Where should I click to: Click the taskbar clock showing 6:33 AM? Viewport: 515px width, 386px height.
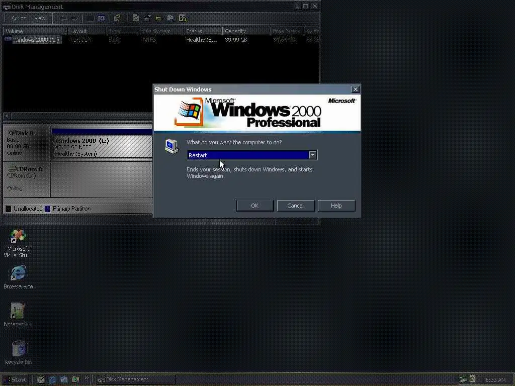click(495, 380)
